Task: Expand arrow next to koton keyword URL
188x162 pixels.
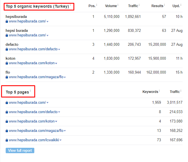Action: click(x=56, y=63)
